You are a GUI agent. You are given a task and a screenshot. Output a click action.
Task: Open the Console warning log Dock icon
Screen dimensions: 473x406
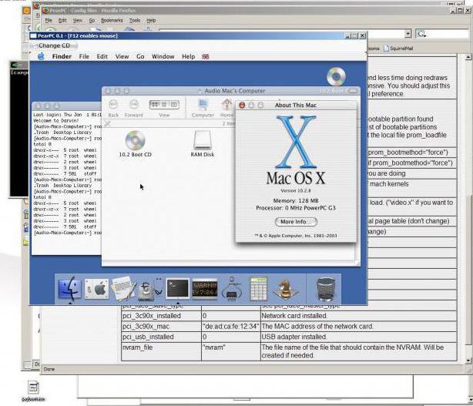(205, 289)
